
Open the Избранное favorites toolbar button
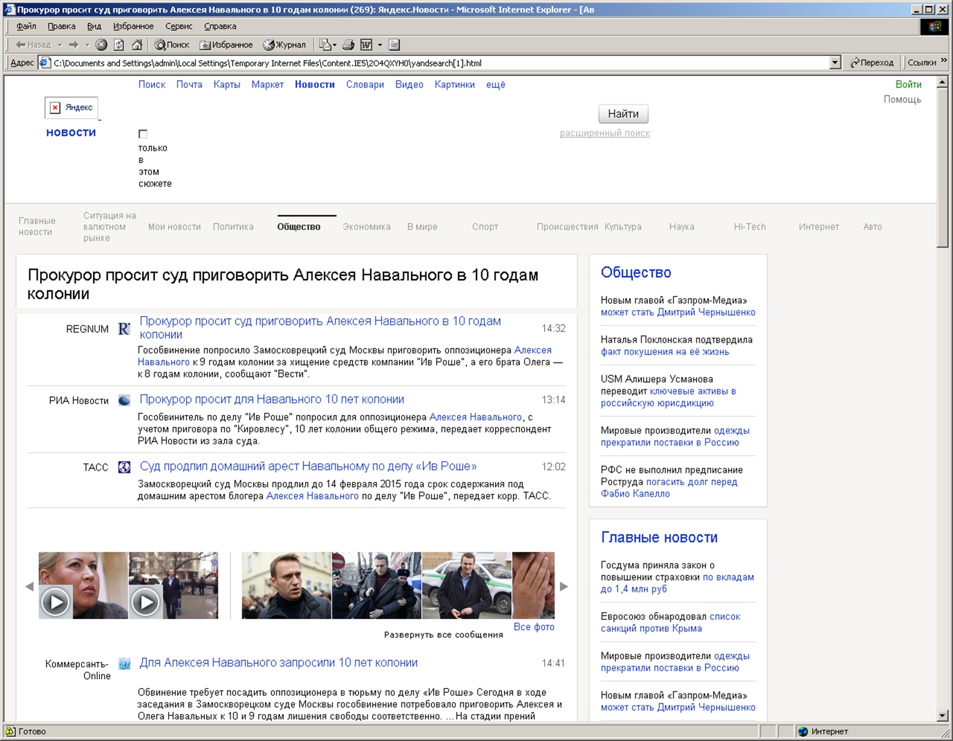(x=226, y=45)
